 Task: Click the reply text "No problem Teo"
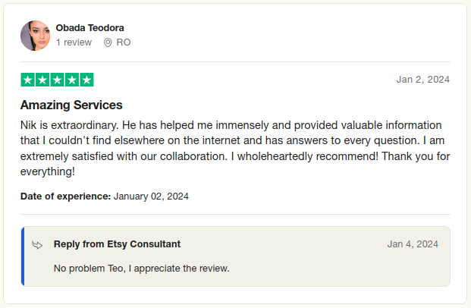point(141,269)
